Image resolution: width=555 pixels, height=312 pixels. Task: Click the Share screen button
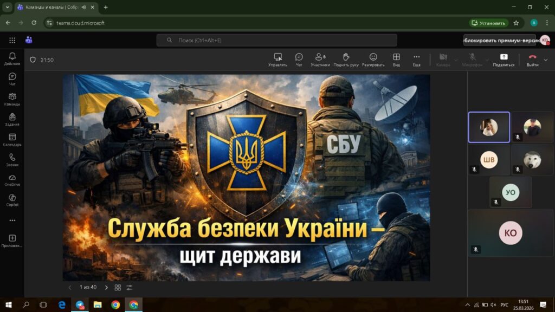[x=504, y=60]
